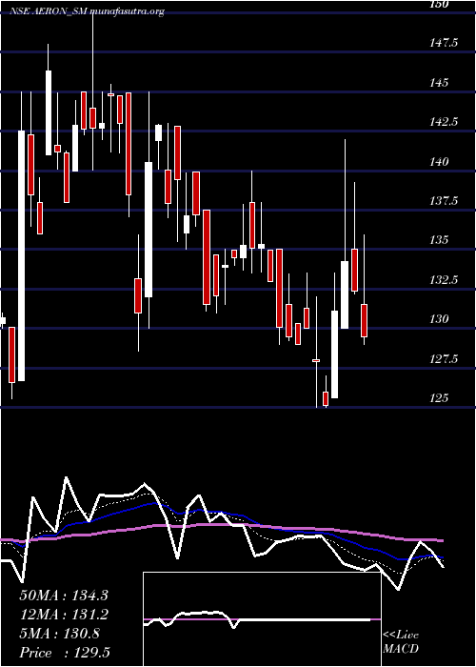Click the 142.5 price axis label
This screenshot has width=476, height=667.
coord(442,122)
